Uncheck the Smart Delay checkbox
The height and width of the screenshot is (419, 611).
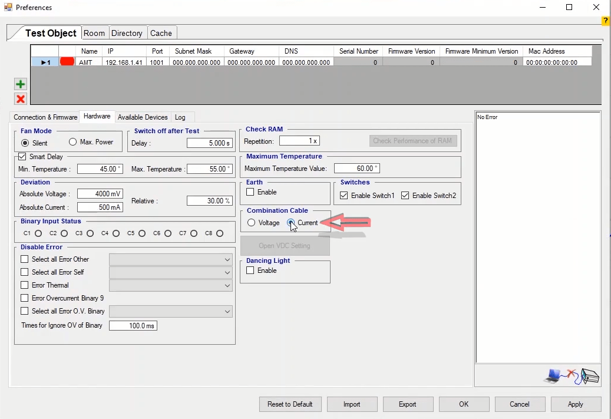pyautogui.click(x=22, y=157)
